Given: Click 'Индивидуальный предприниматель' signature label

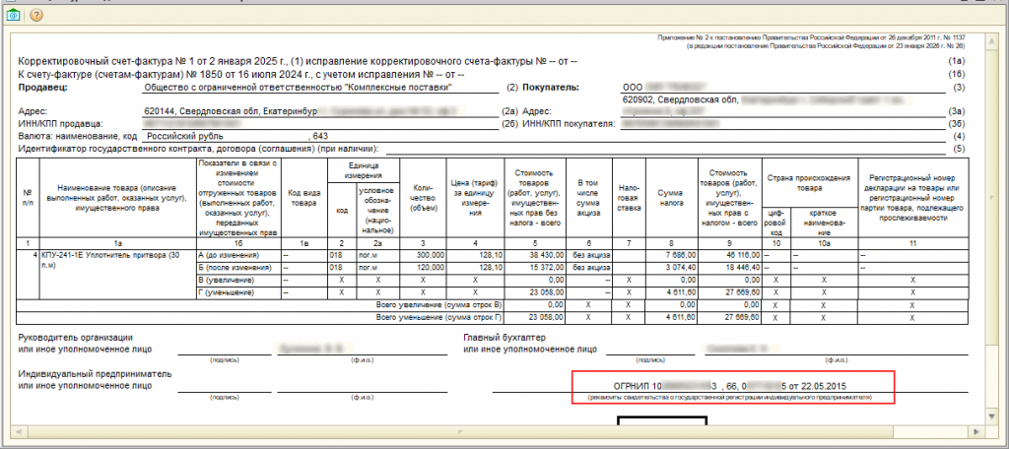Looking at the screenshot, I should (96, 379).
